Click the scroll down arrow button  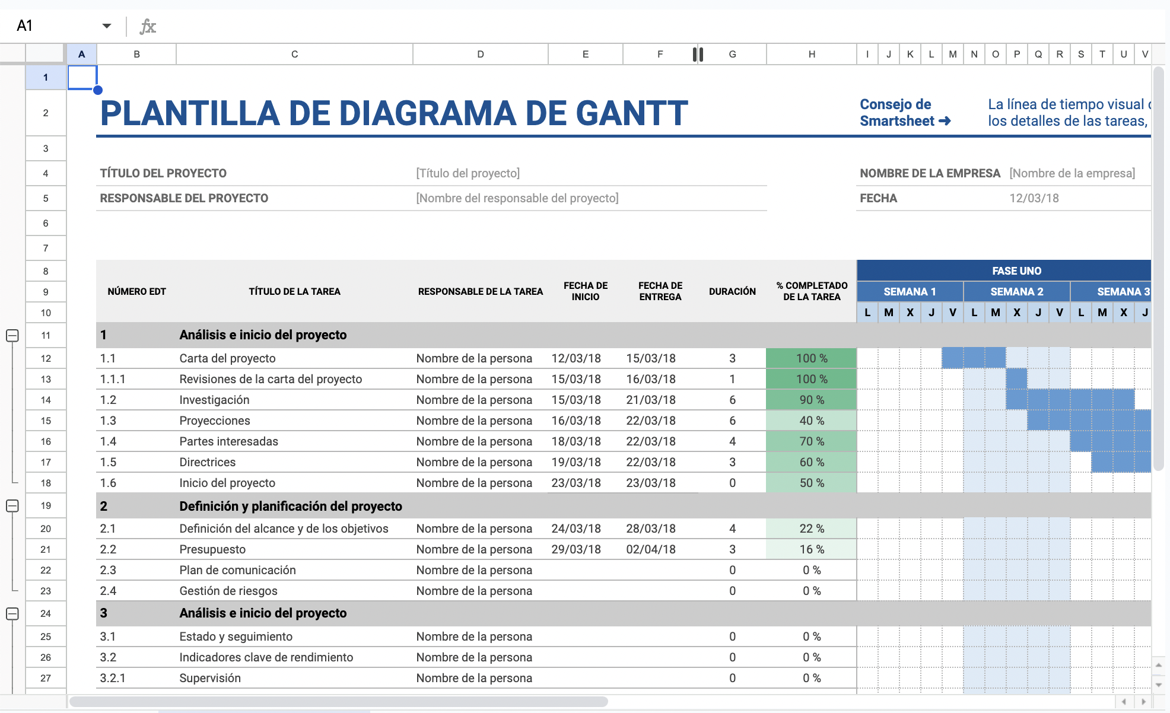(x=1159, y=685)
